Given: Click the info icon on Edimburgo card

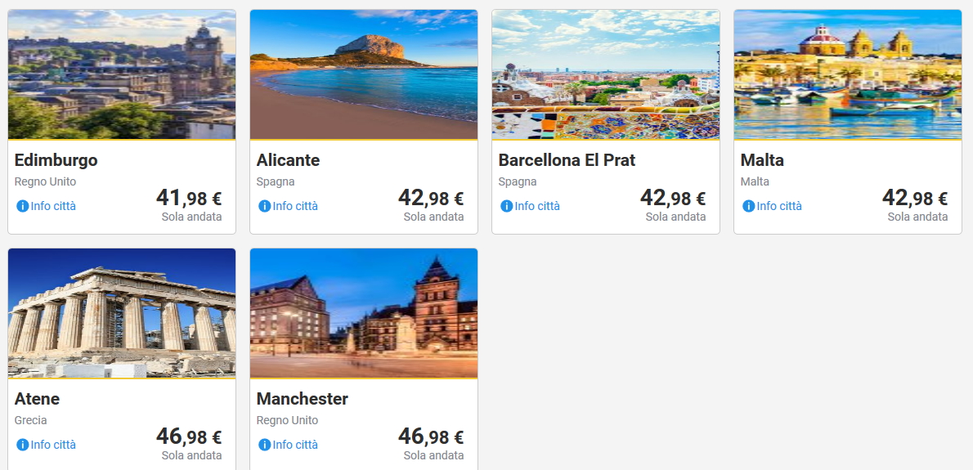Looking at the screenshot, I should pyautogui.click(x=23, y=206).
